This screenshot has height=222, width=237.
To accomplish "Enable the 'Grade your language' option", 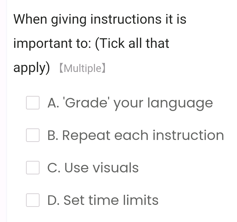I will tap(33, 103).
